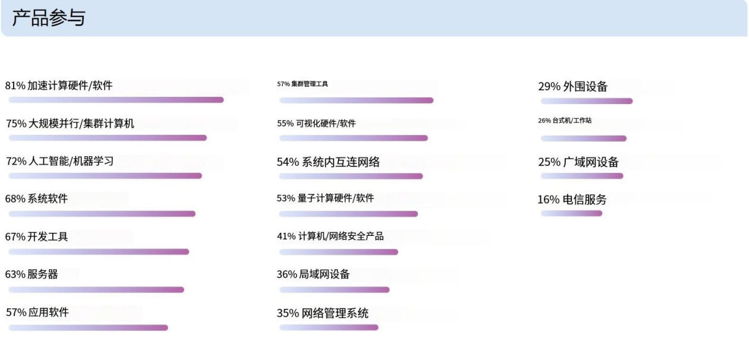749x350 pixels.
Task: Click the 35% 网络管理系统 label
Action: pyautogui.click(x=322, y=313)
